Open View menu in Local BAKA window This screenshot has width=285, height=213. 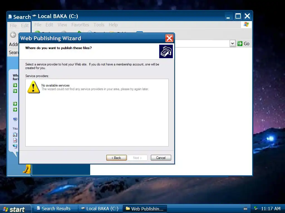click(62, 25)
